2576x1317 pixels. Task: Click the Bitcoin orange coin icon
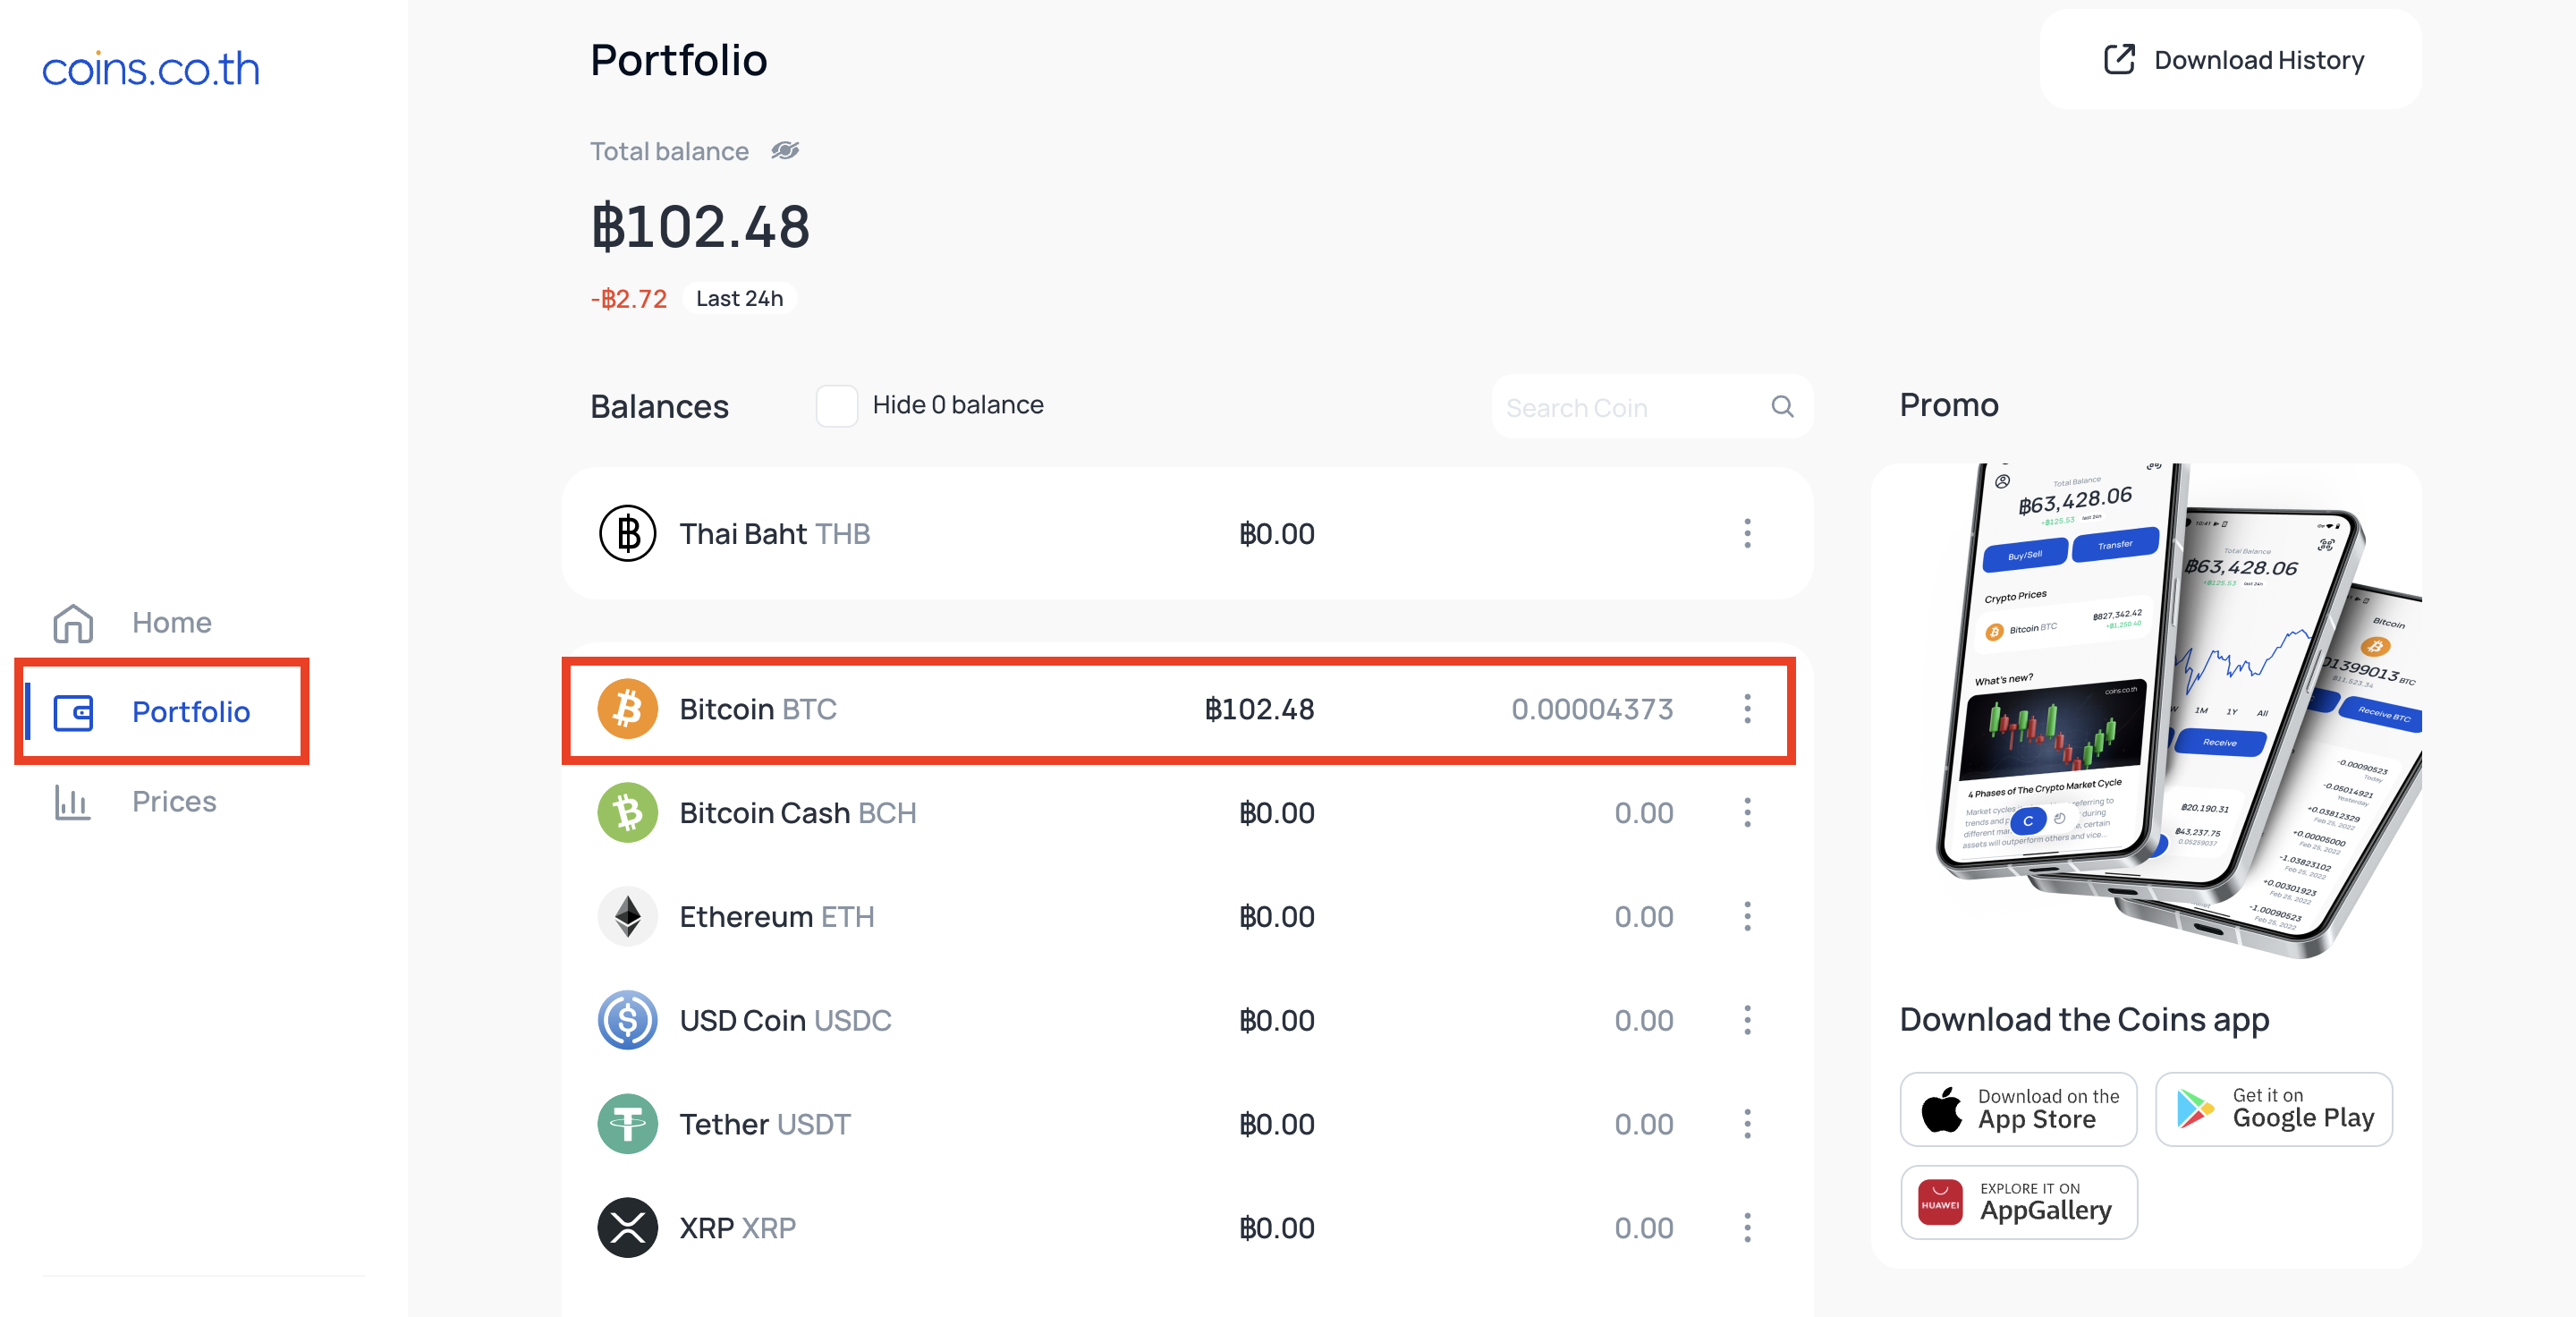[627, 708]
